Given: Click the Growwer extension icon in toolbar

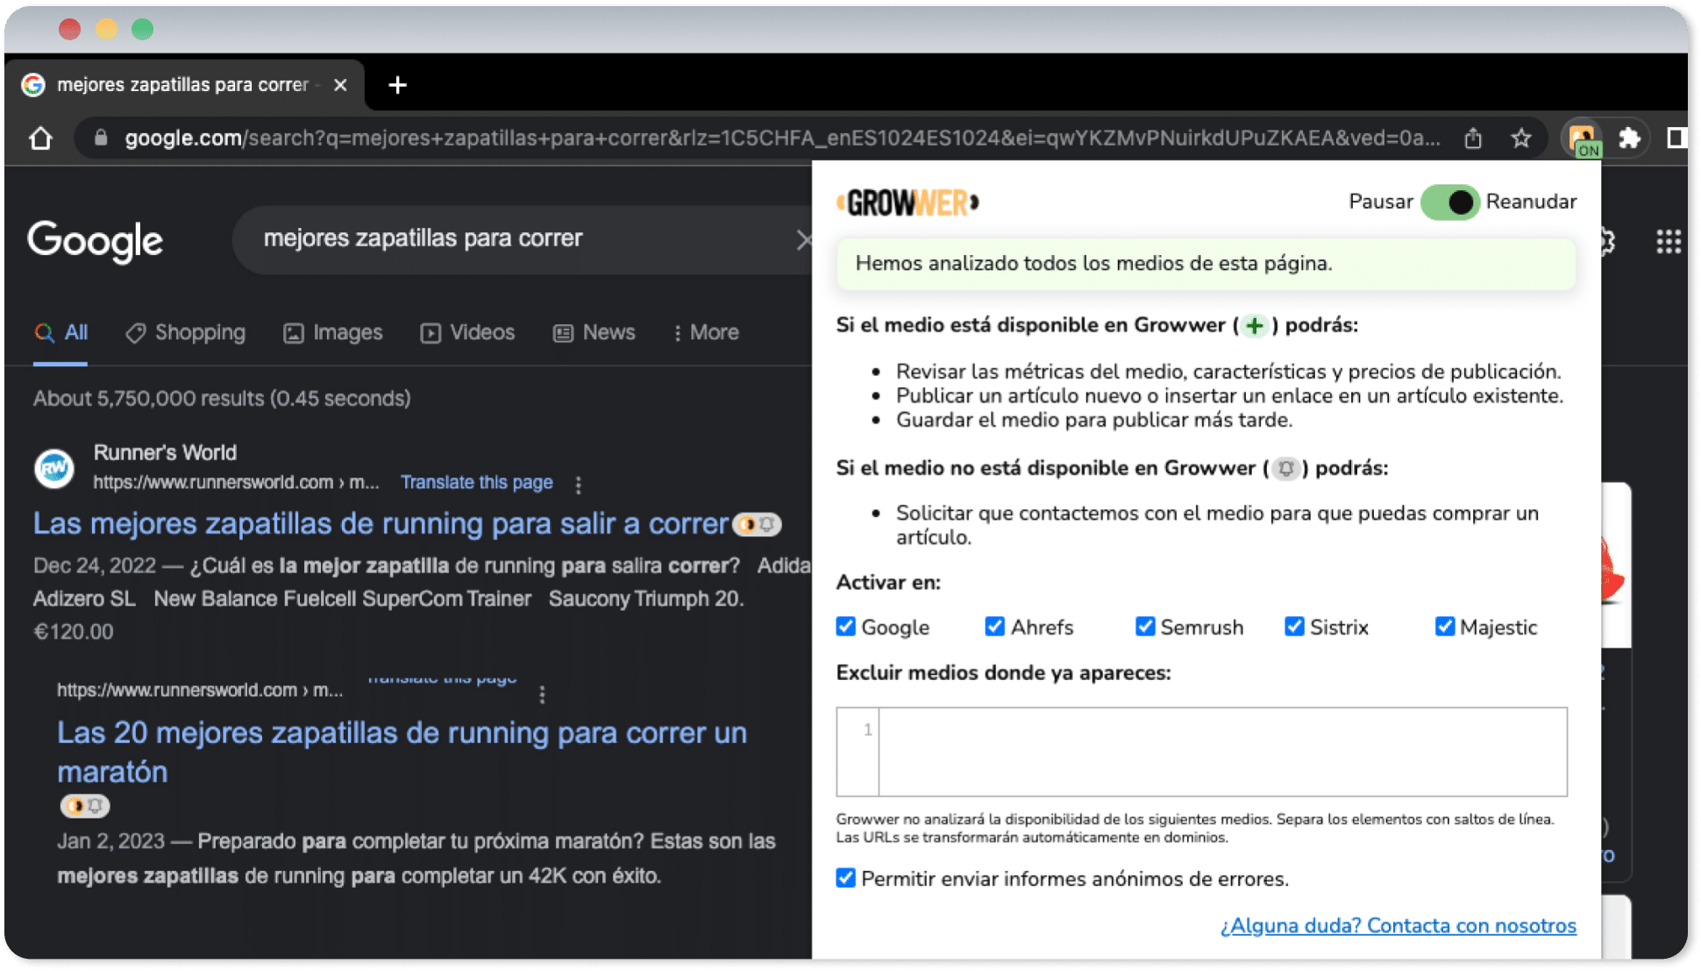Looking at the screenshot, I should pyautogui.click(x=1584, y=138).
